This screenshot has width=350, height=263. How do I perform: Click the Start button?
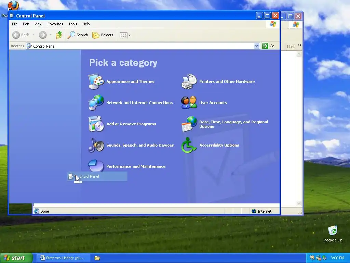(16, 258)
